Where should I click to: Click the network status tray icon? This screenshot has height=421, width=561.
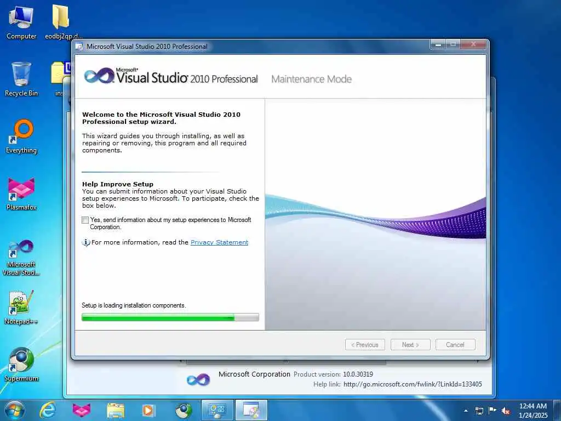coord(479,411)
